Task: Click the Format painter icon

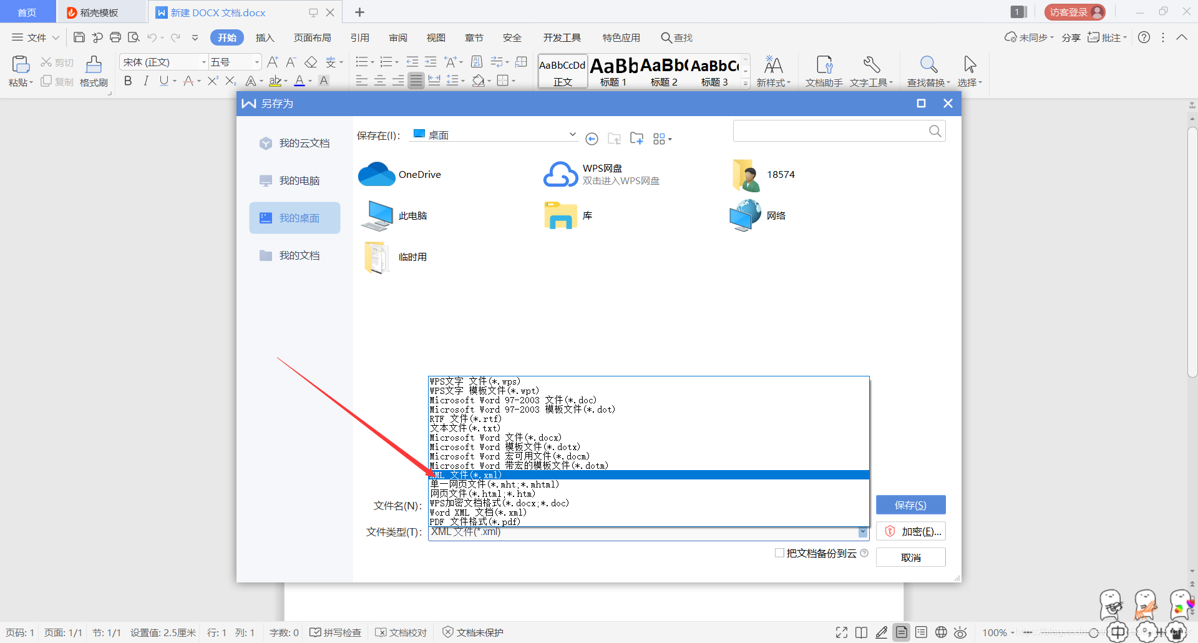Action: click(x=94, y=64)
